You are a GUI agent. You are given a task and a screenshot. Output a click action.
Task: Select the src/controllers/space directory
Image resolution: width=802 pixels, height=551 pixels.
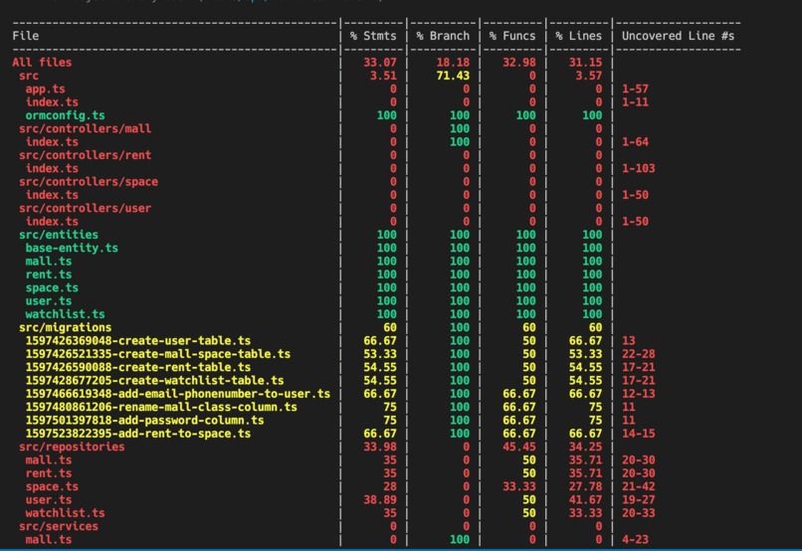pos(89,182)
